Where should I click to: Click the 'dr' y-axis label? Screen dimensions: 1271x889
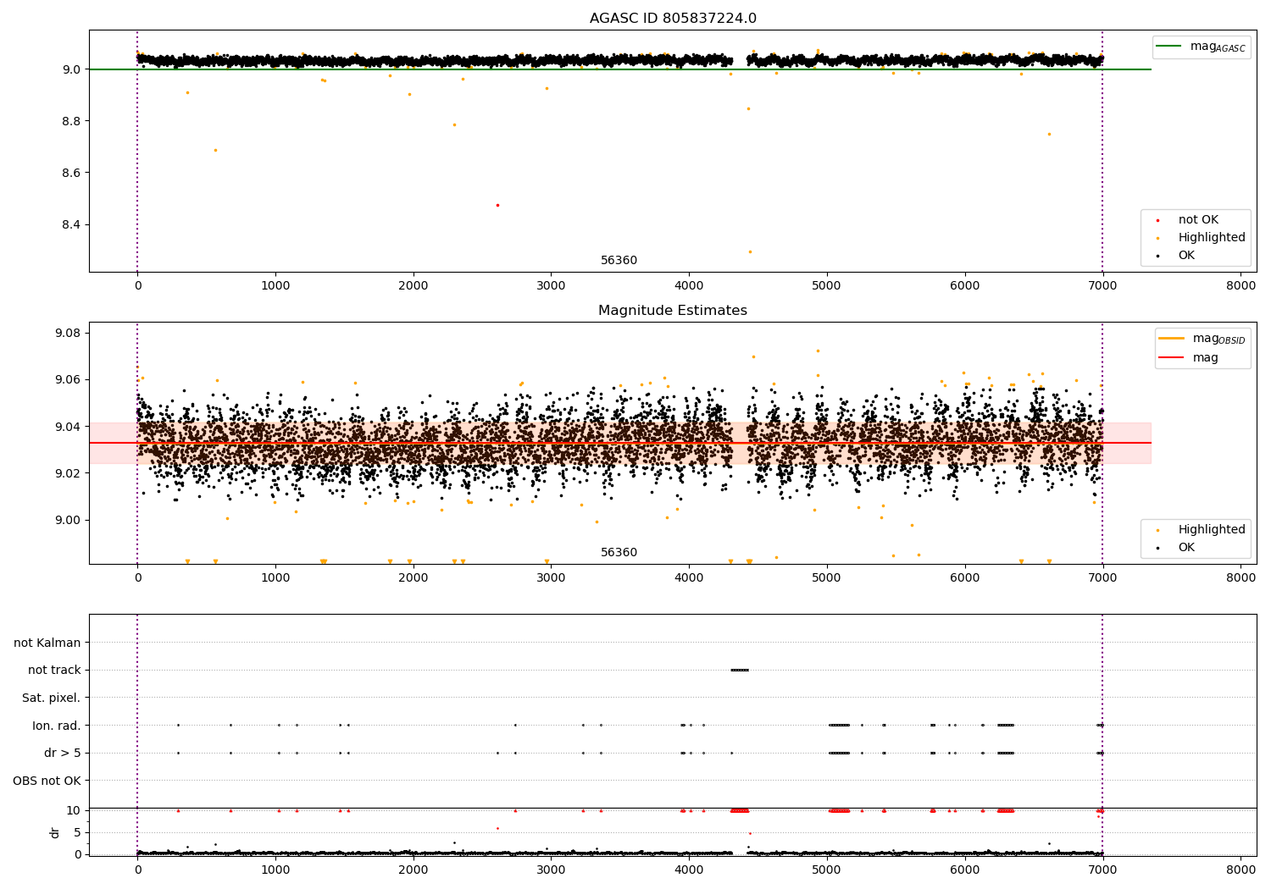tap(55, 832)
